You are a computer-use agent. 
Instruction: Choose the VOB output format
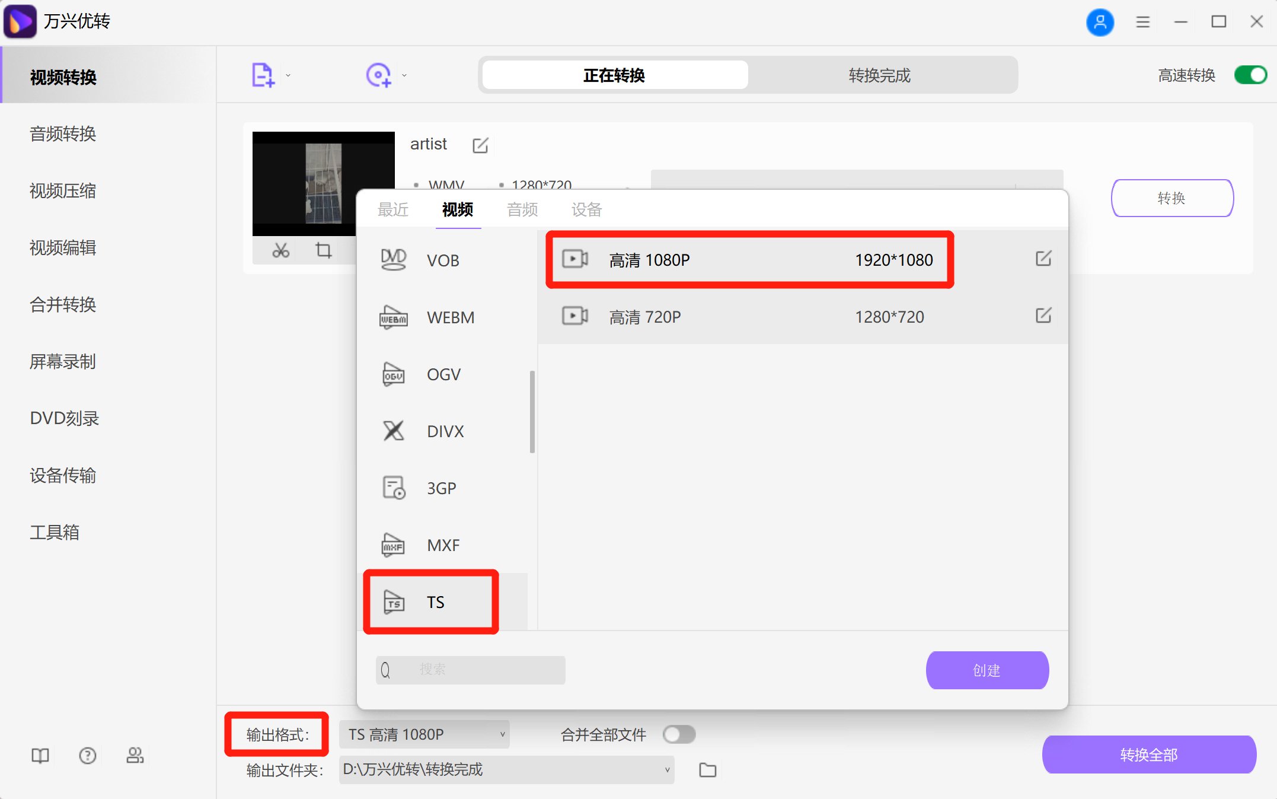[x=443, y=260]
